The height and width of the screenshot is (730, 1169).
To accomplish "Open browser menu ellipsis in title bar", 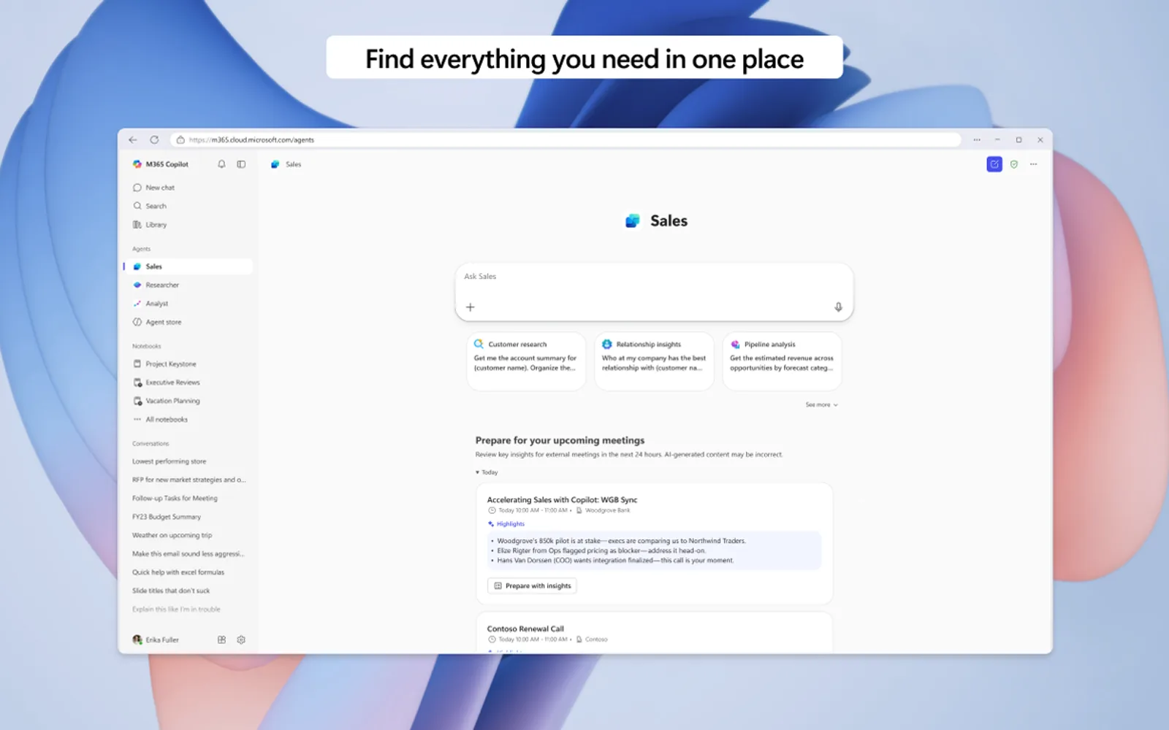I will tap(977, 139).
